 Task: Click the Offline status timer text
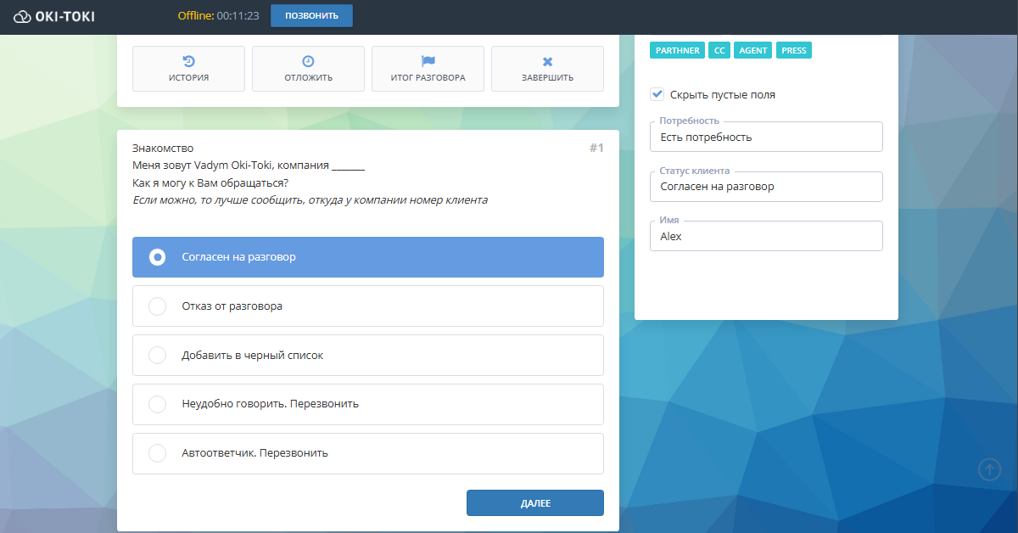(218, 15)
